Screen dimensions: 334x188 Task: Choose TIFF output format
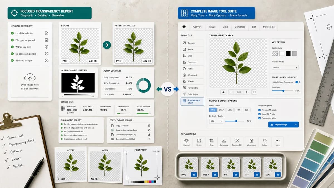click(238, 110)
